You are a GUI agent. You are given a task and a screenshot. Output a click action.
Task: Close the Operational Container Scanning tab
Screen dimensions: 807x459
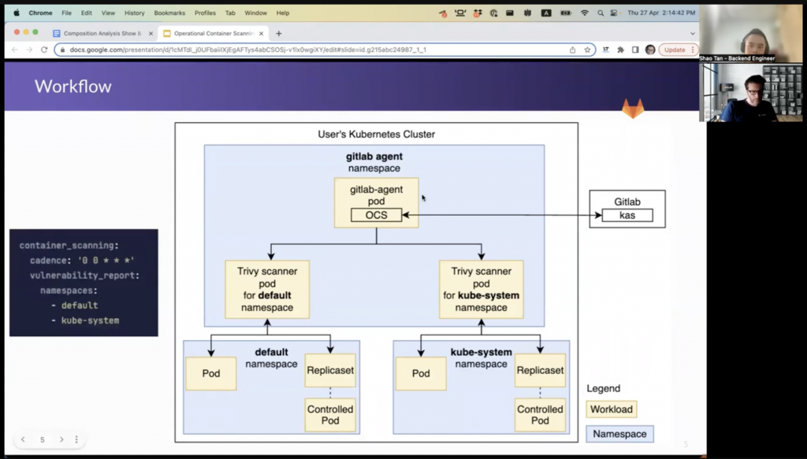[x=262, y=33]
